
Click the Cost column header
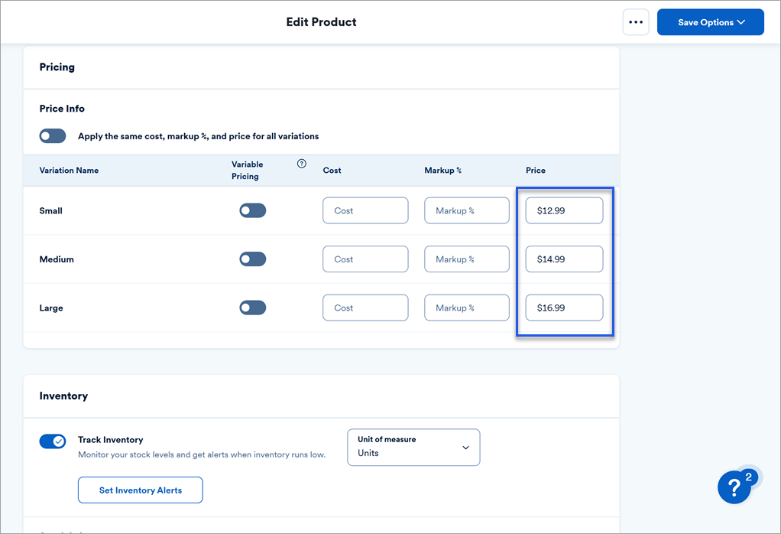pyautogui.click(x=332, y=170)
